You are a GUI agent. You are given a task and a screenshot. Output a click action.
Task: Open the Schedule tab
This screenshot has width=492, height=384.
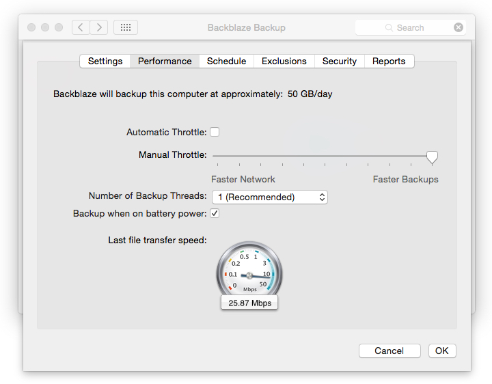pyautogui.click(x=227, y=61)
